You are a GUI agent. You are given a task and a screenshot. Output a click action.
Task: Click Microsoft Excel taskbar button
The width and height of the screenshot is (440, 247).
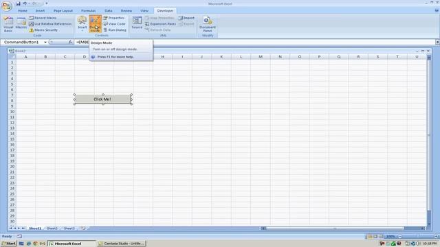coord(71,244)
